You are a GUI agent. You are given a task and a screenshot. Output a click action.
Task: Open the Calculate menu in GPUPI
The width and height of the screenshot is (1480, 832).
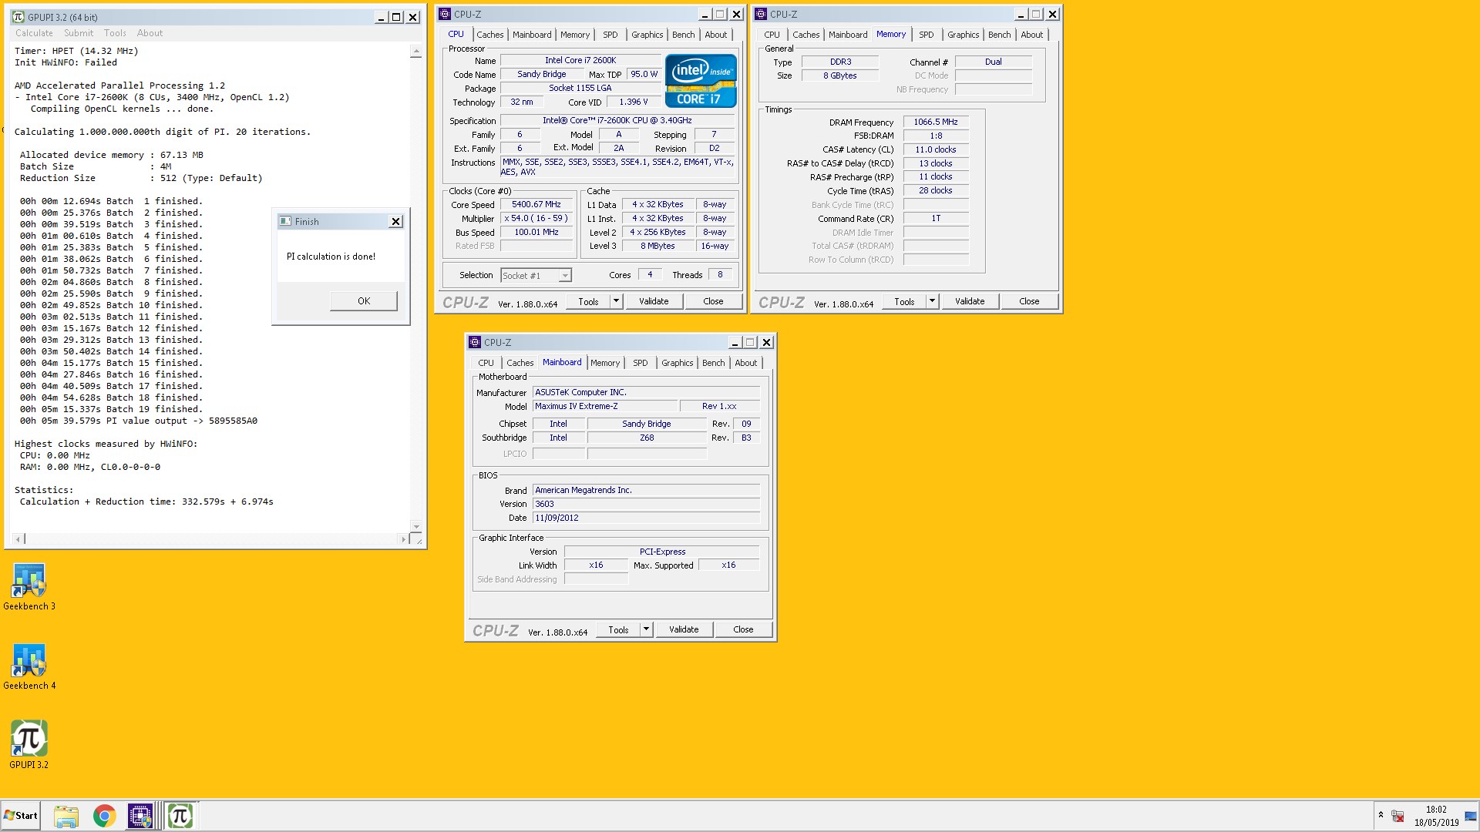(x=34, y=33)
